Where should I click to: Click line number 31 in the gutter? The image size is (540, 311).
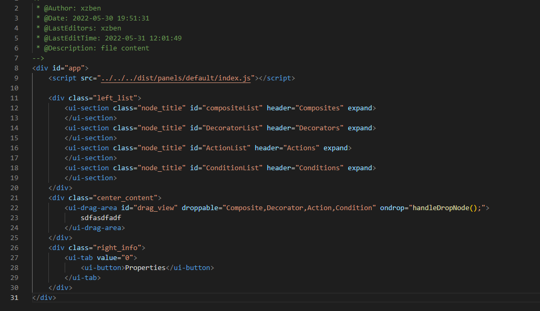coord(14,298)
